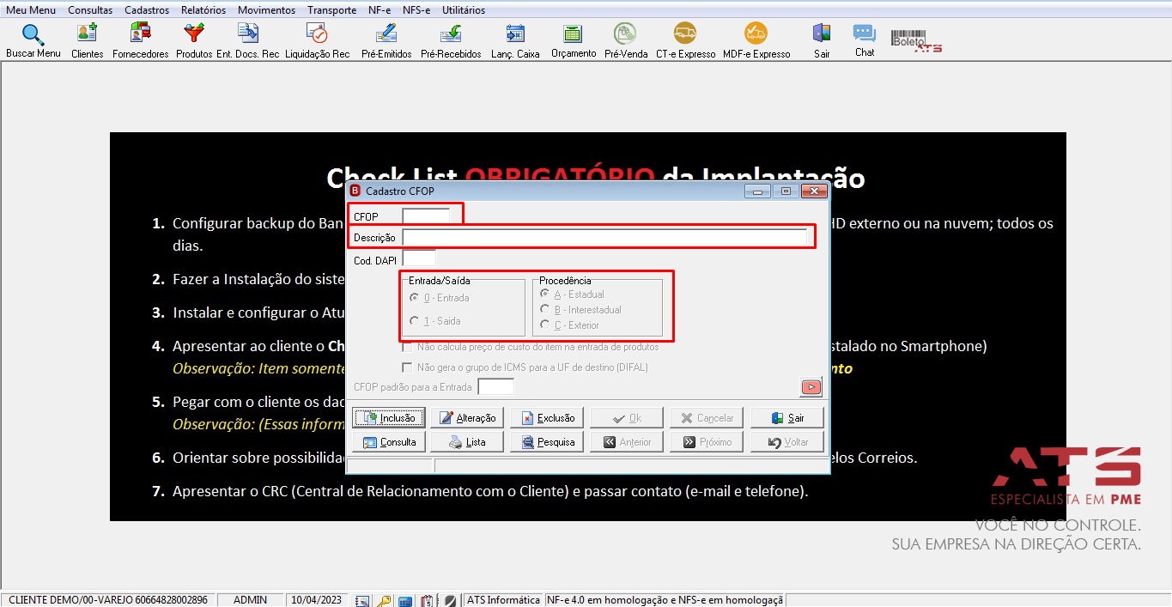Open the Produtos toolbar icon
The width and height of the screenshot is (1172, 607).
pos(194,40)
